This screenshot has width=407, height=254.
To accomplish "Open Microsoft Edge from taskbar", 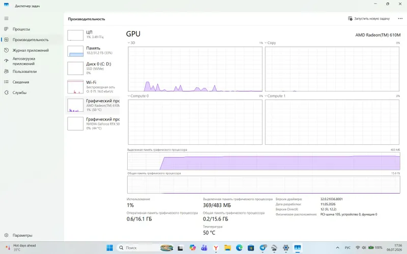I will (239, 248).
